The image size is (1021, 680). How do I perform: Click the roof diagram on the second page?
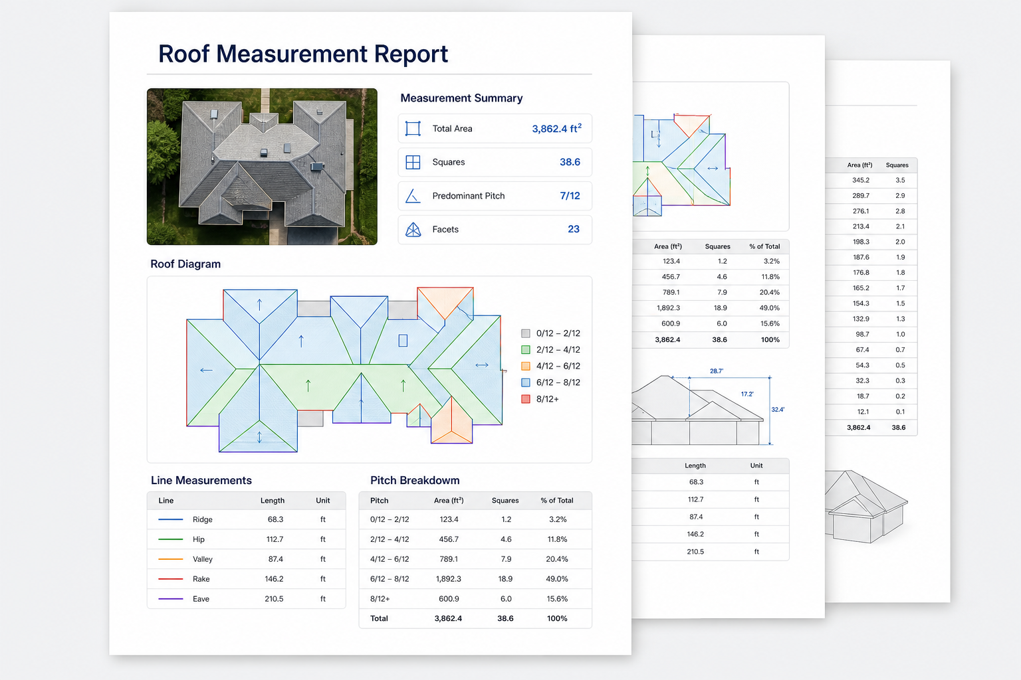(x=681, y=165)
